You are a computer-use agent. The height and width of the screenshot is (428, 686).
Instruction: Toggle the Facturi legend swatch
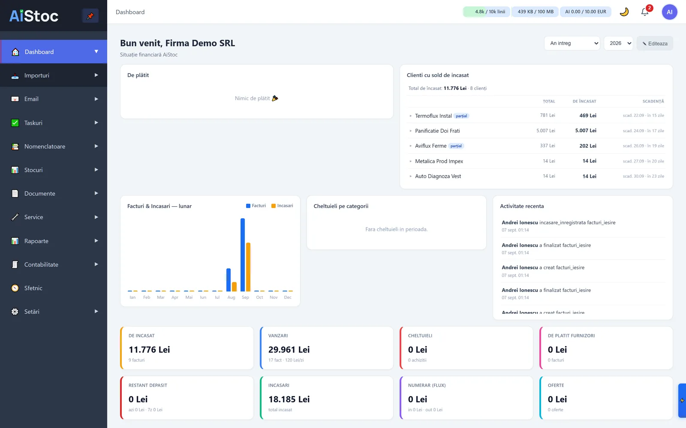(248, 206)
